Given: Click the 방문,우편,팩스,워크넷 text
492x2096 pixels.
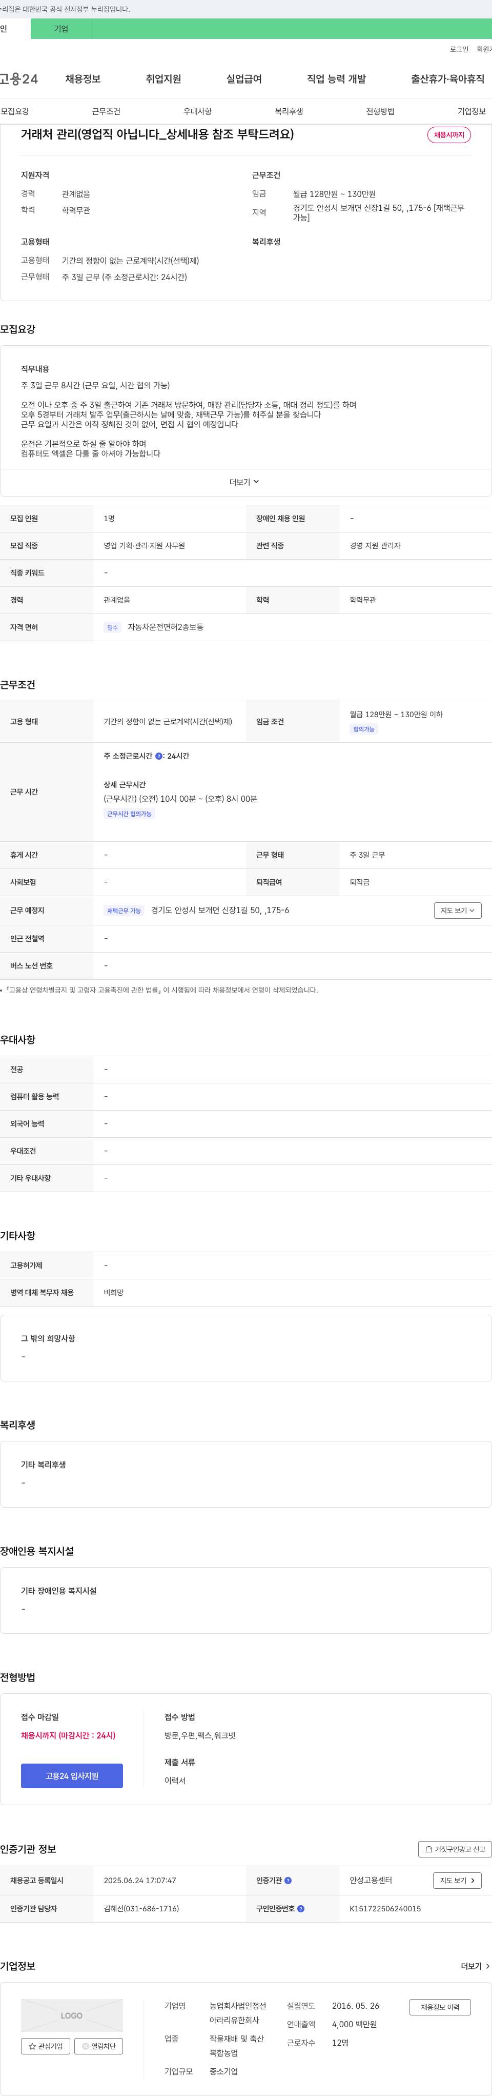Looking at the screenshot, I should tap(200, 1735).
